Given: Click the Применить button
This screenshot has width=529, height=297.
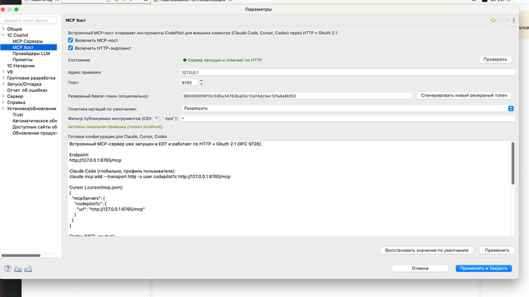Looking at the screenshot, I should (497, 250).
